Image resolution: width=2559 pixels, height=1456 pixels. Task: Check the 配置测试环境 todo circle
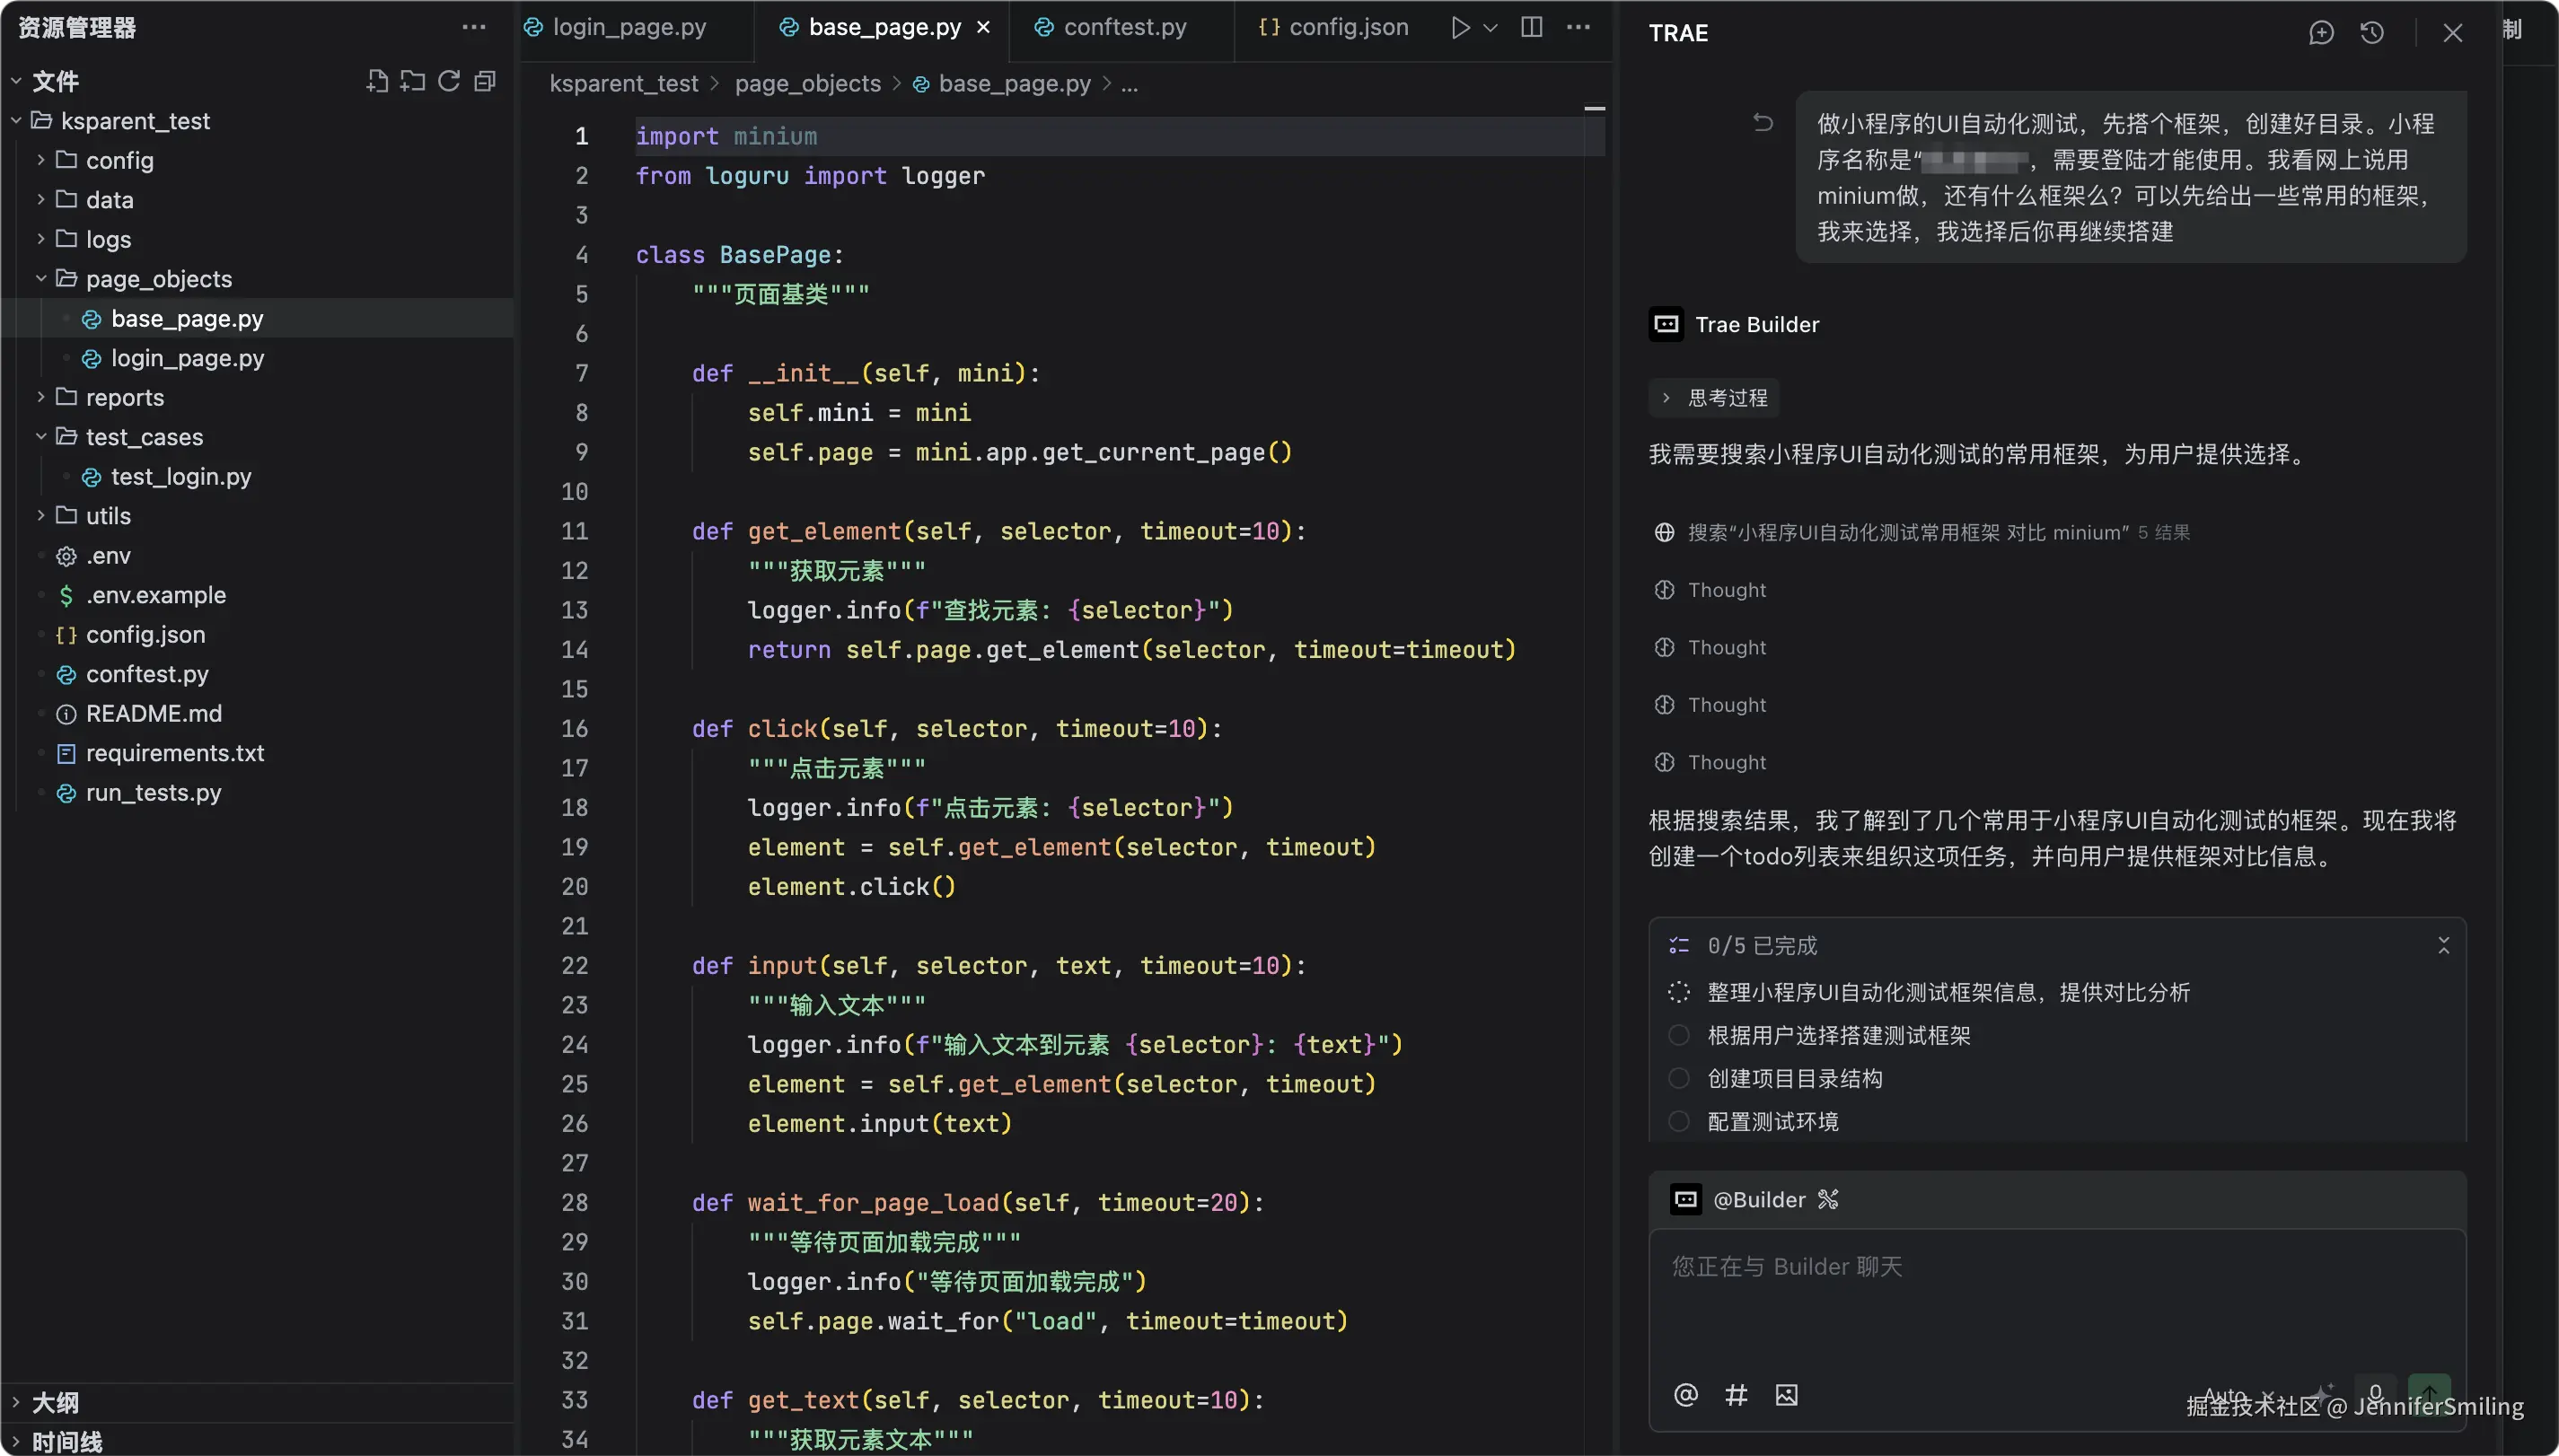click(1678, 1121)
